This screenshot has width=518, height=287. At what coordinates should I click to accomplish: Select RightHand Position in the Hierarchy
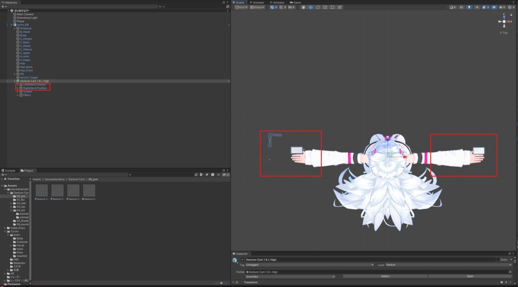35,88
